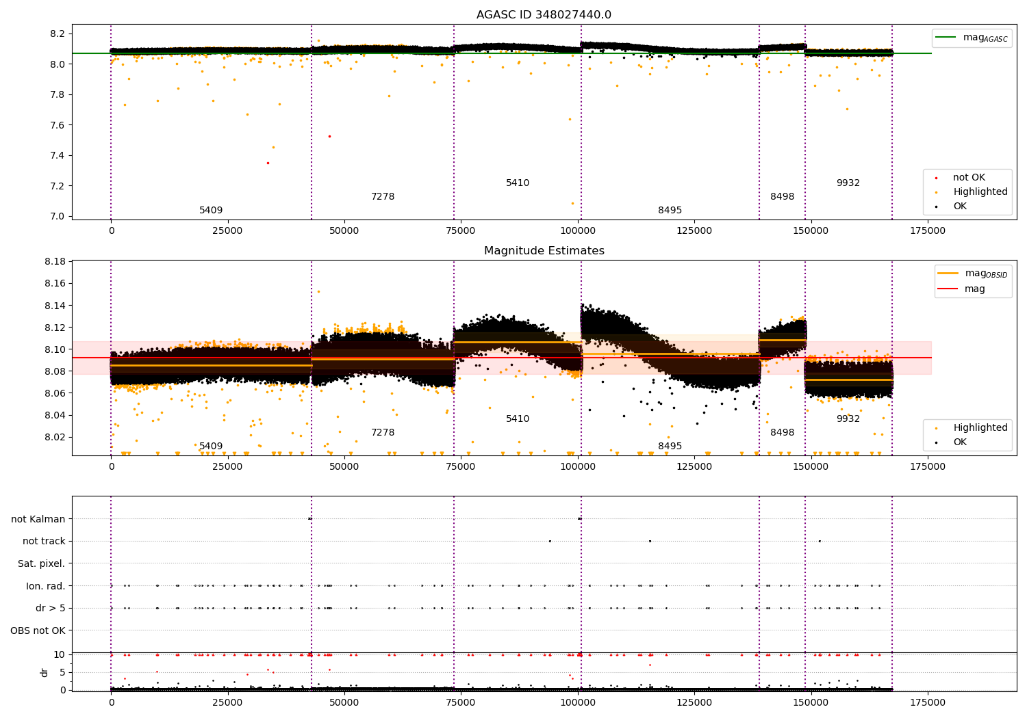Click the 'dr > 5' row label
The height and width of the screenshot is (718, 1027).
click(51, 609)
